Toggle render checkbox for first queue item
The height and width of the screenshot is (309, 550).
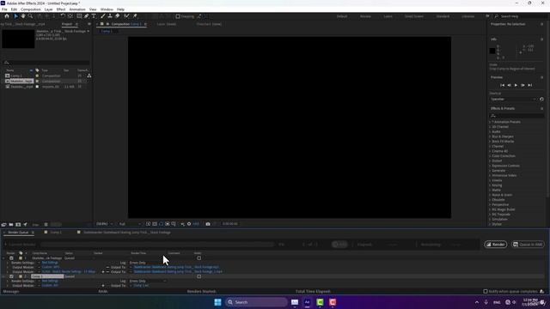pyautogui.click(x=11, y=258)
